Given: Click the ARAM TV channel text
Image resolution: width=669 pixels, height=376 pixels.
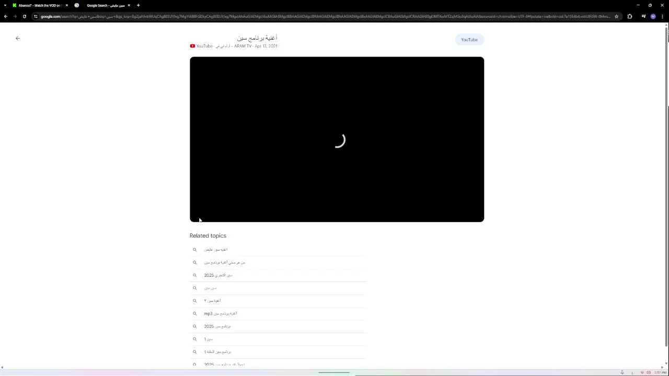Looking at the screenshot, I should [x=243, y=46].
